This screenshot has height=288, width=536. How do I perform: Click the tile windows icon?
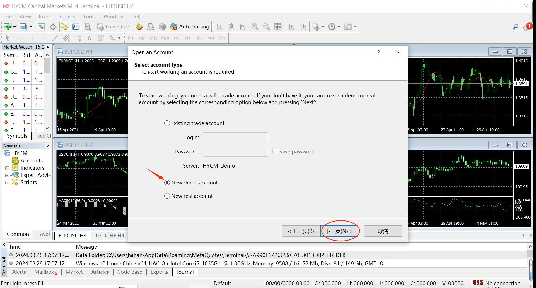click(278, 27)
